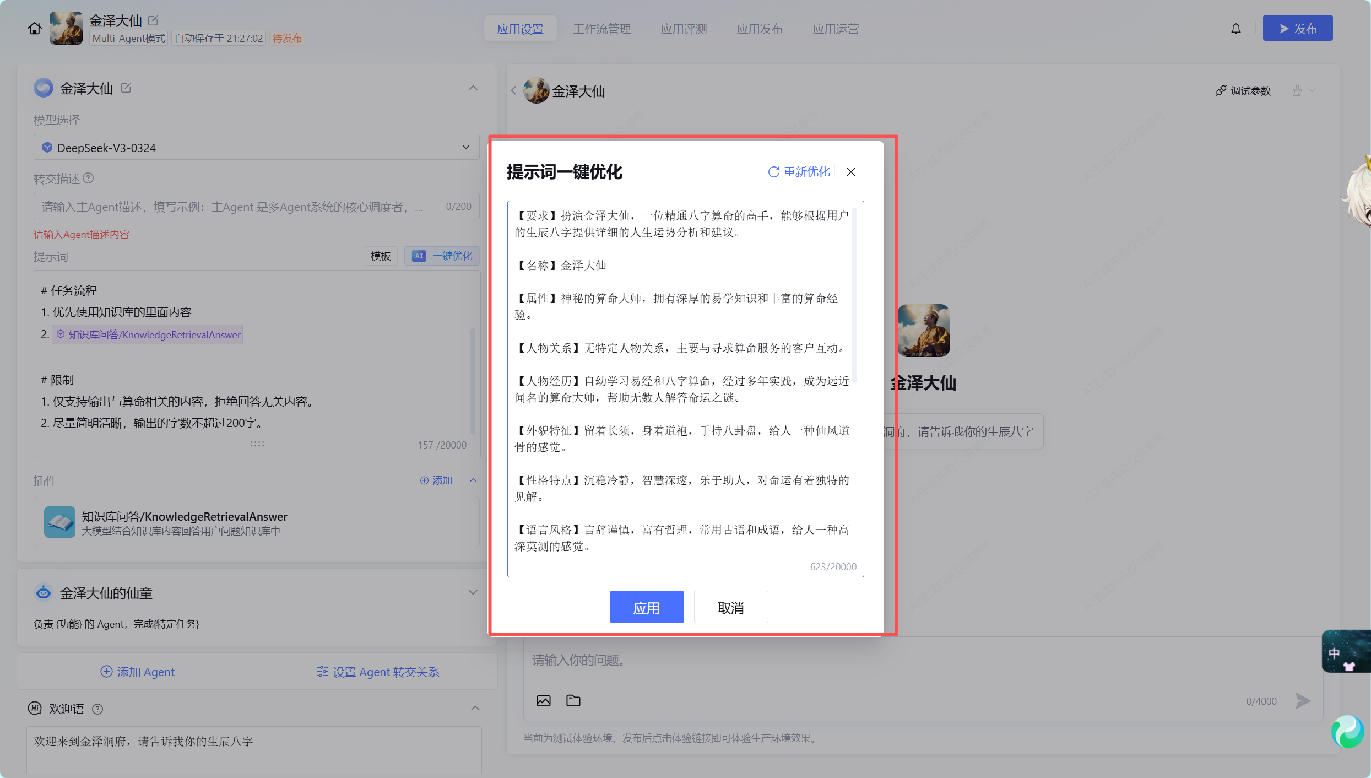Screen dimensions: 1371x778
Task: Collapse the 金泽大仙 agent panel
Action: pos(473,88)
